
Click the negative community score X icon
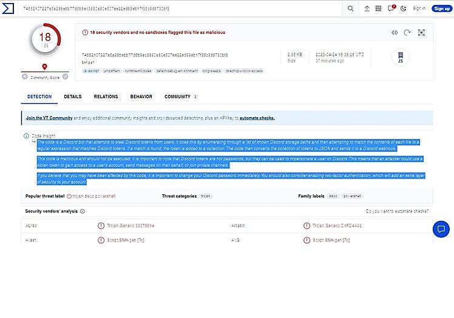point(25,76)
